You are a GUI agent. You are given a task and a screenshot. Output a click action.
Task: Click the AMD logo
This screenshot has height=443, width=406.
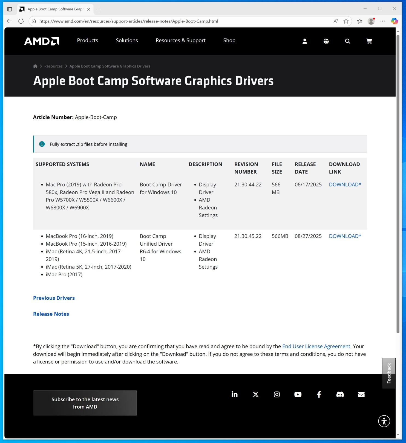click(42, 41)
